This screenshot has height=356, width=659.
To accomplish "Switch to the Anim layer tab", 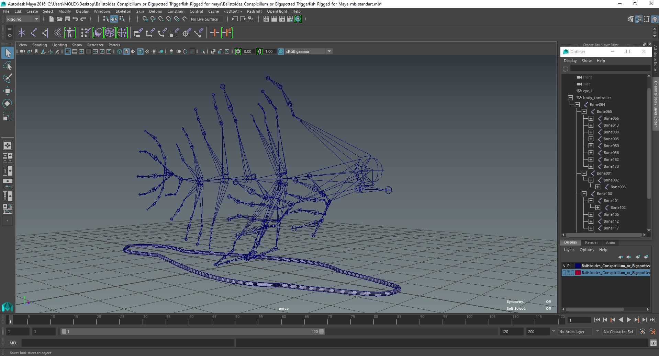I will point(611,242).
